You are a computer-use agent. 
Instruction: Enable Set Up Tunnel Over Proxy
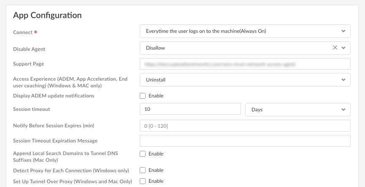click(143, 181)
